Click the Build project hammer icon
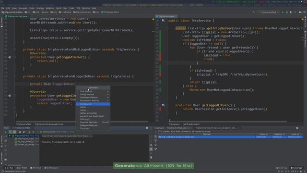This screenshot has height=173, width=307. click(x=254, y=12)
